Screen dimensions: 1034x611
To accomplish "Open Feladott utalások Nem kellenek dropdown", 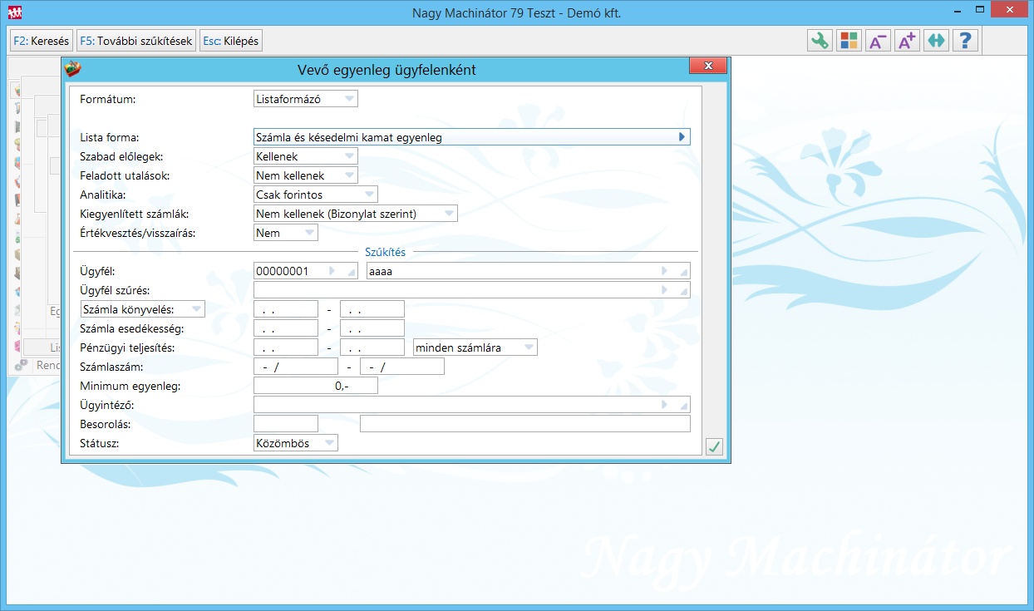I will 306,175.
